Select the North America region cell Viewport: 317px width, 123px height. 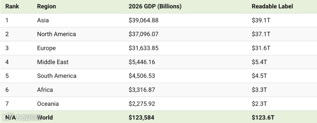(x=56, y=34)
